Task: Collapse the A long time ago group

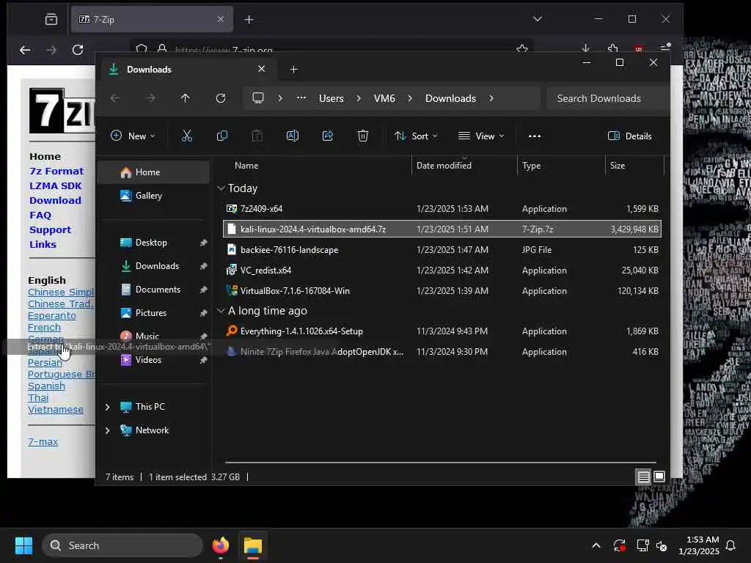Action: pos(221,311)
